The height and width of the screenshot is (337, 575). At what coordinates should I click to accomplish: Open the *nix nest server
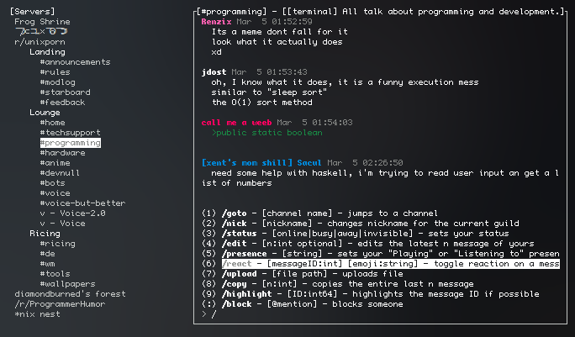coord(37,314)
